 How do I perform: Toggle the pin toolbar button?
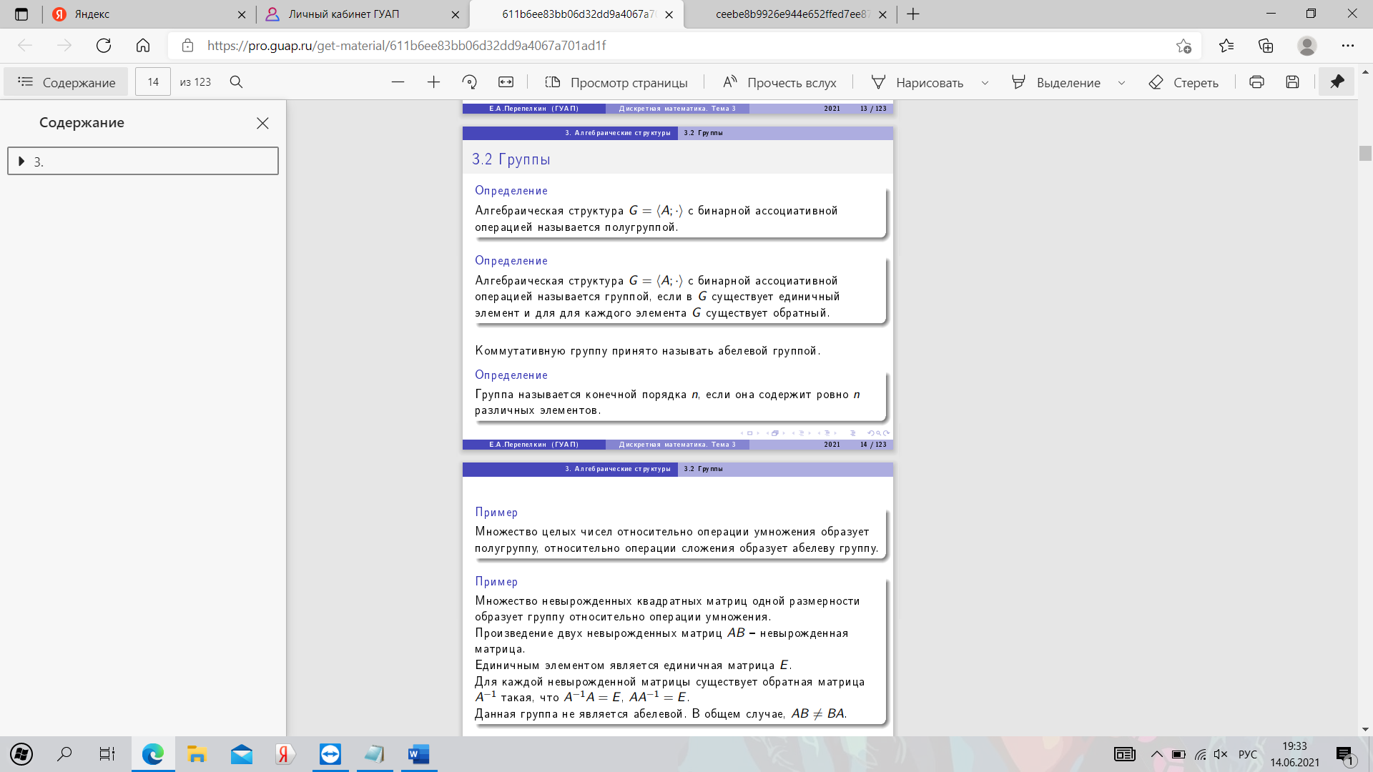pyautogui.click(x=1337, y=82)
